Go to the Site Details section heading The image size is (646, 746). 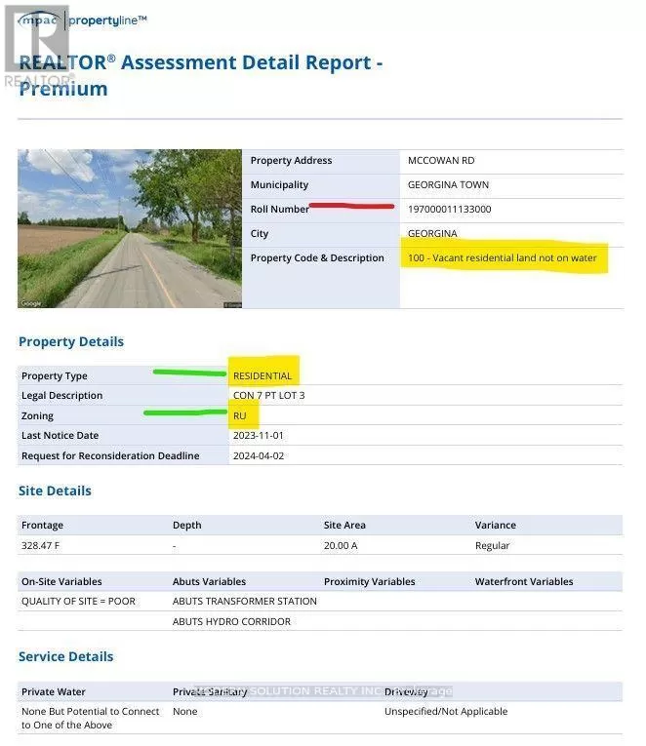[x=55, y=491]
